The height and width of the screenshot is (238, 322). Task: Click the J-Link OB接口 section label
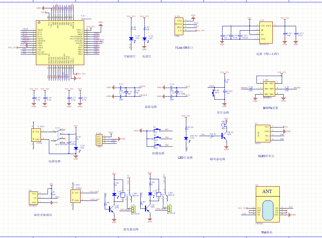(x=184, y=48)
